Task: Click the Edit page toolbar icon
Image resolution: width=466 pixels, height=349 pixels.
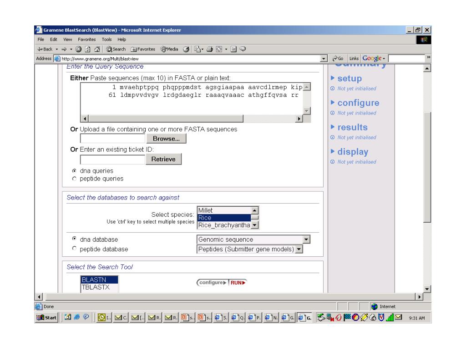Action: pos(219,49)
